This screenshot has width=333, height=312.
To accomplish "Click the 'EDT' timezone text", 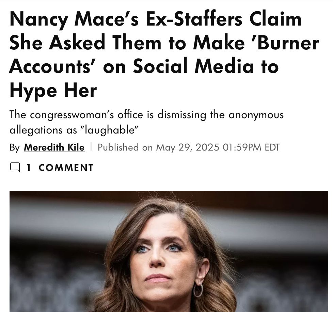I will tap(272, 147).
